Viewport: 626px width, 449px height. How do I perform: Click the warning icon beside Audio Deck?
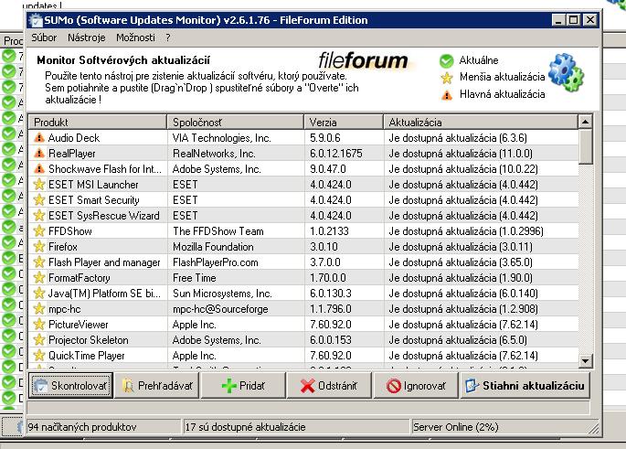39,138
